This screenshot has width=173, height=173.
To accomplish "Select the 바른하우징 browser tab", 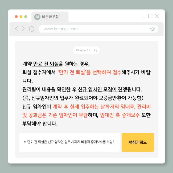I will [50, 17].
